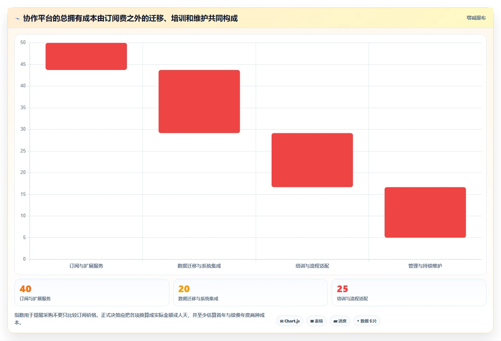Click card caption 数据迁移与系统集成 under 20

pyautogui.click(x=198, y=299)
